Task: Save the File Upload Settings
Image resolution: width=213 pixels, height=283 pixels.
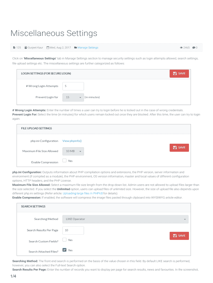Action: [179, 148]
